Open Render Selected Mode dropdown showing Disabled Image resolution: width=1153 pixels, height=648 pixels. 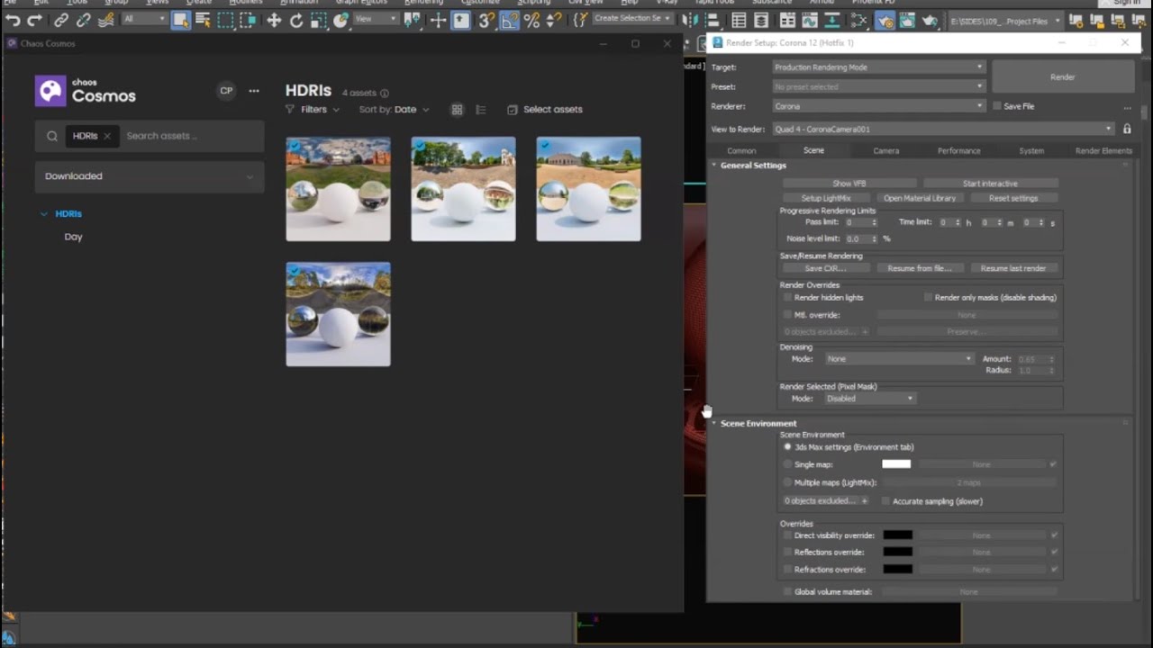click(x=869, y=398)
